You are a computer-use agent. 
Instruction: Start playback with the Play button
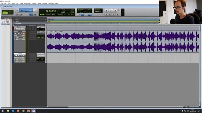pyautogui.click(x=111, y=11)
